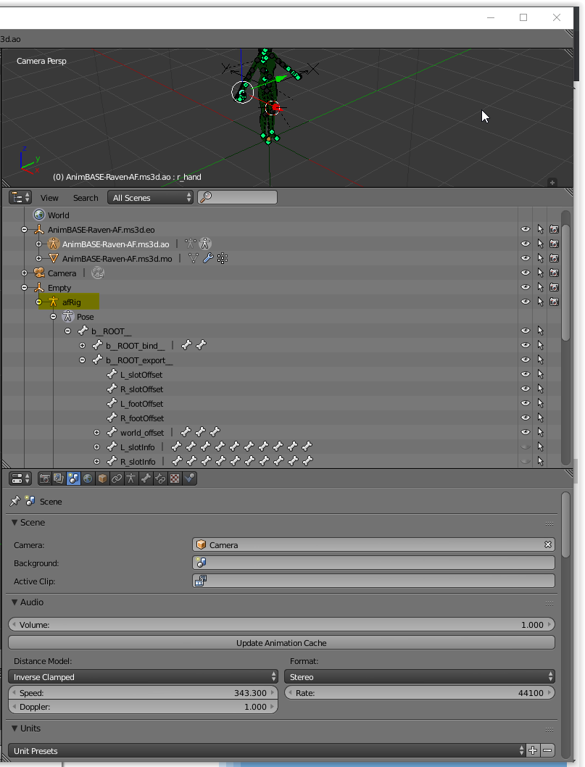Click the add Unit Preset plus button
Viewport: 585px width, 767px height.
533,750
